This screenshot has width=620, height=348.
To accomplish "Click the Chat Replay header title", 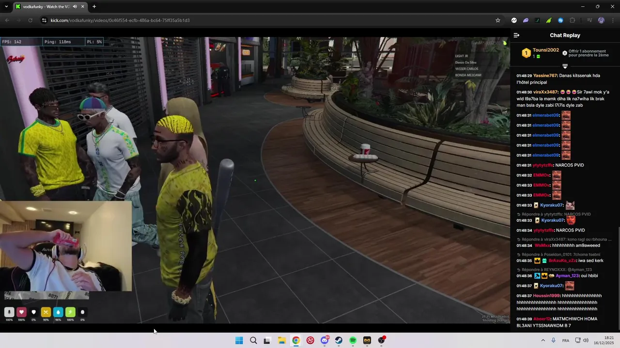I will click(565, 35).
